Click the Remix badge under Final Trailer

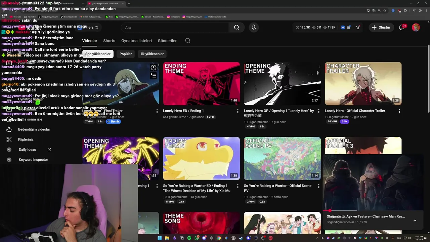tap(113, 122)
